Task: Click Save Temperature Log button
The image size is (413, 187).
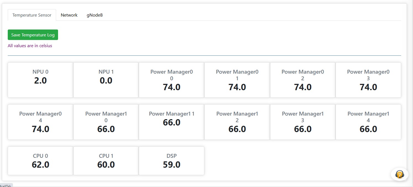Action: point(33,35)
